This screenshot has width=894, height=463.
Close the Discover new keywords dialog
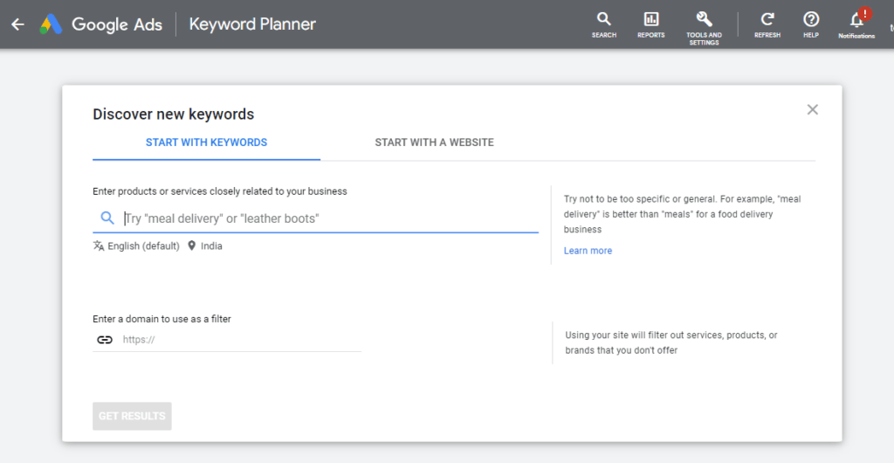coord(813,109)
